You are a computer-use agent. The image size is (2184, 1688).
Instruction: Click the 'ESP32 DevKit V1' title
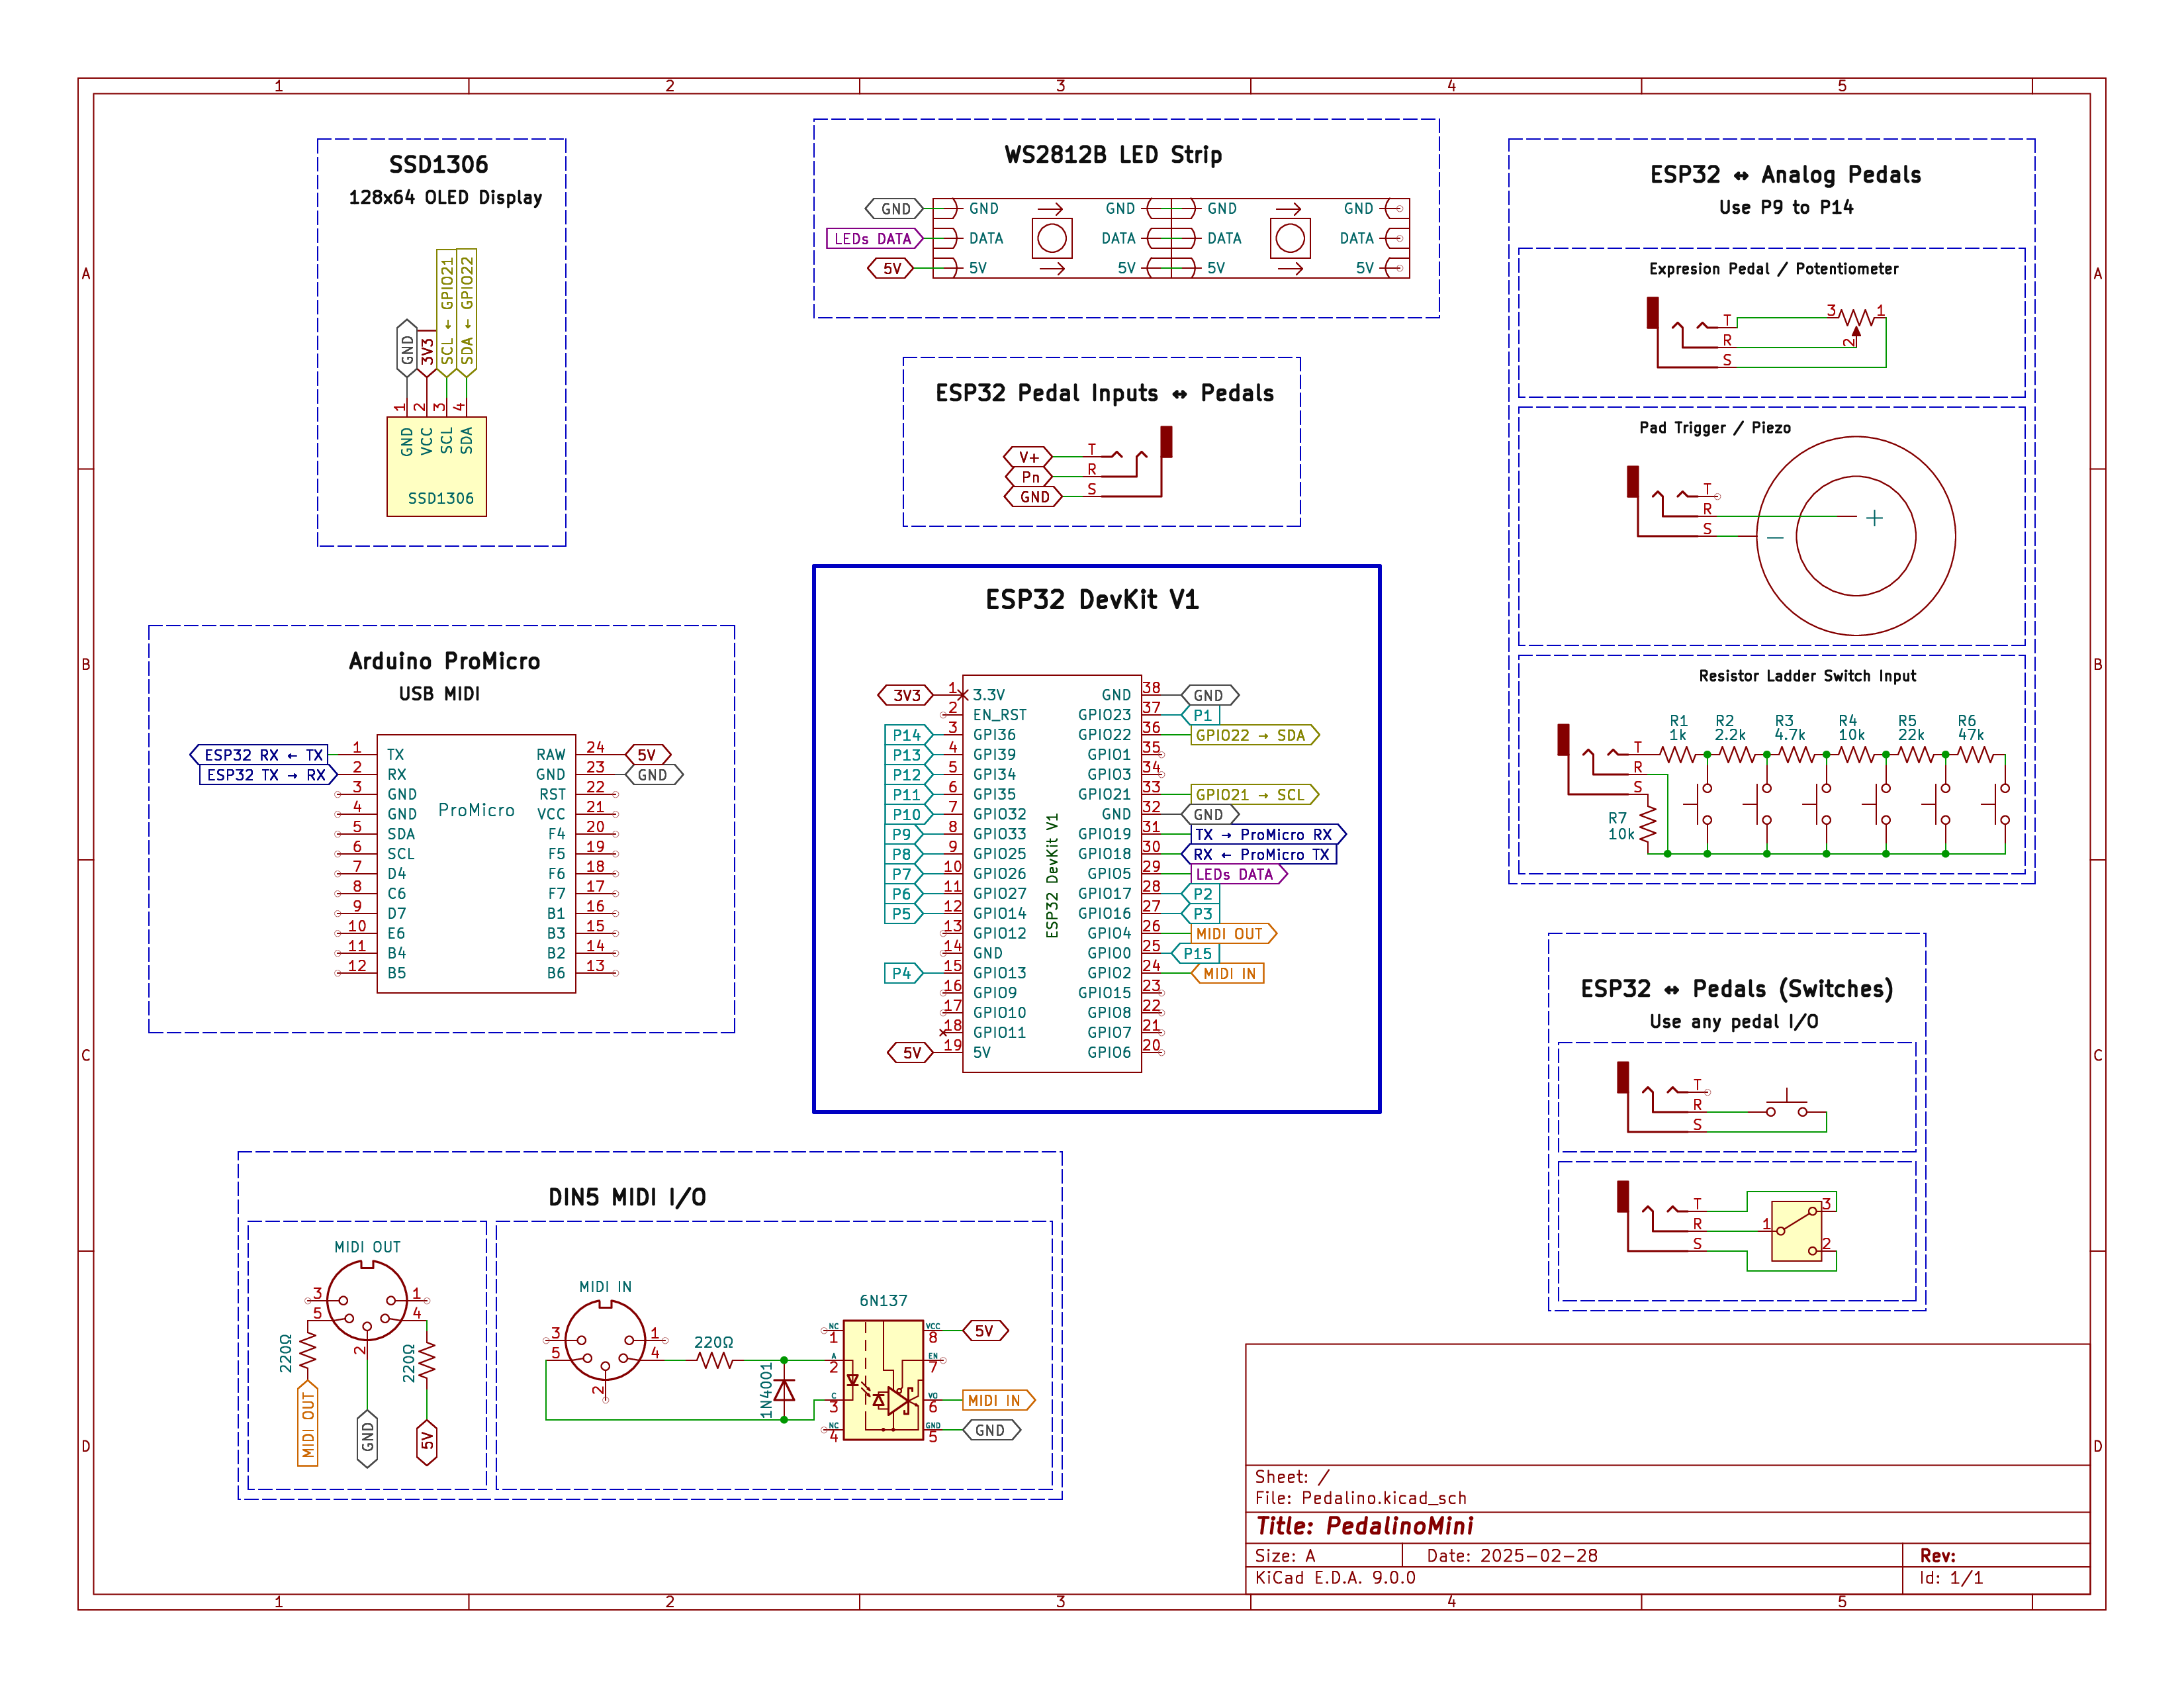(1092, 600)
